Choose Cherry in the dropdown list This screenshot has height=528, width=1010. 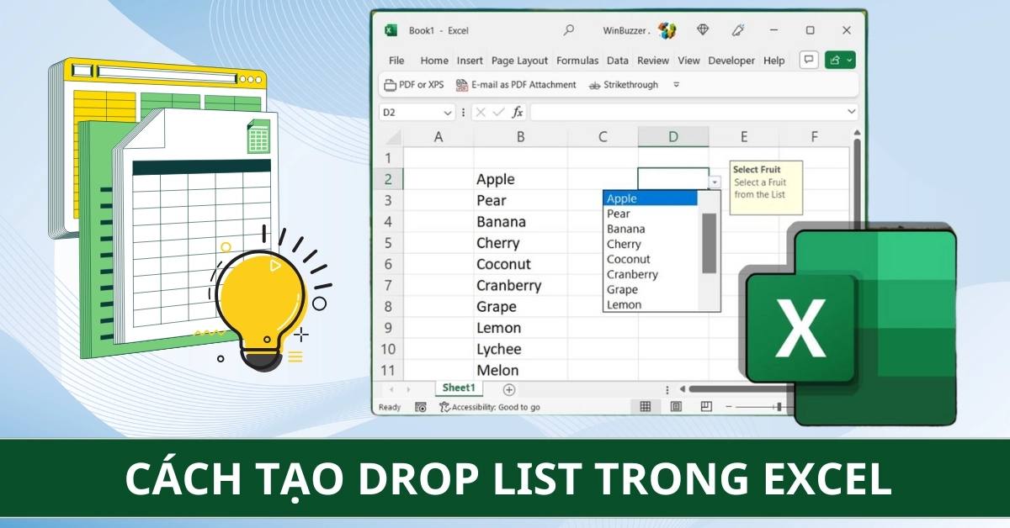pyautogui.click(x=651, y=244)
